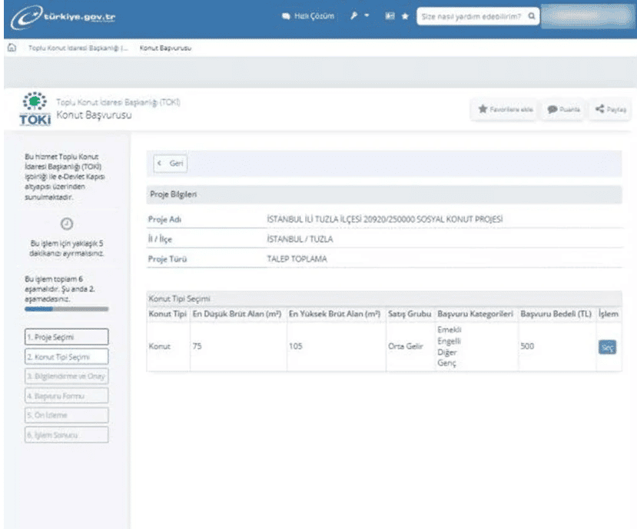Screen dimensions: 637x529
Task: Click the search magnifier icon
Action: pyautogui.click(x=532, y=16)
